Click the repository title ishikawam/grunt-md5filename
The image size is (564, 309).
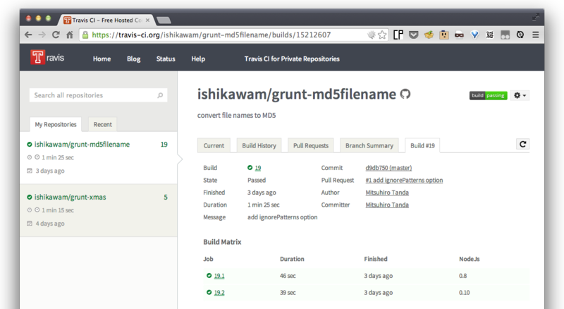click(x=297, y=95)
